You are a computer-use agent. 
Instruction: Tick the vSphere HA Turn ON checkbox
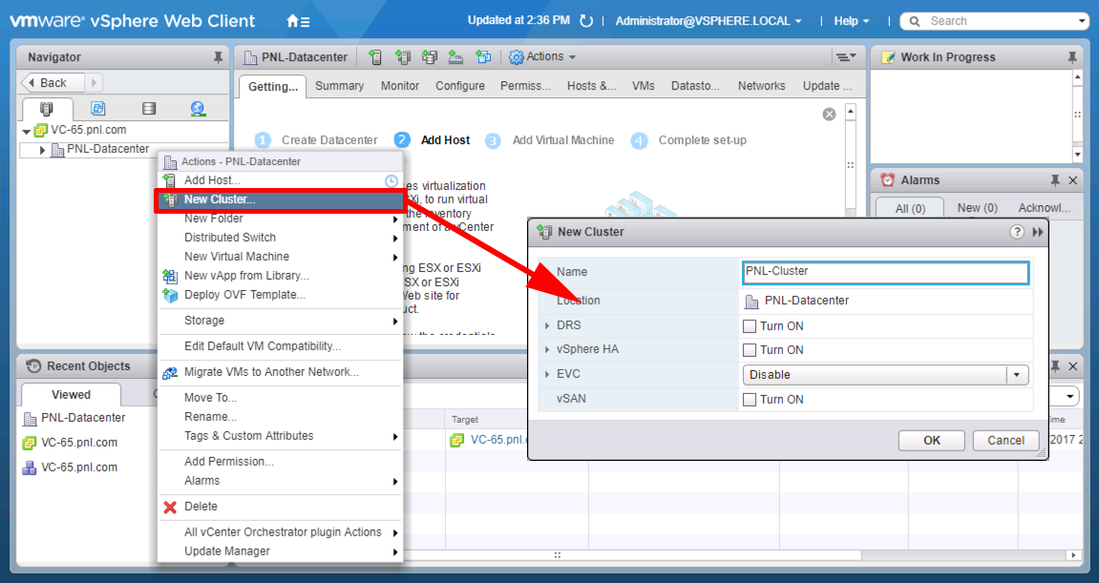pyautogui.click(x=750, y=349)
